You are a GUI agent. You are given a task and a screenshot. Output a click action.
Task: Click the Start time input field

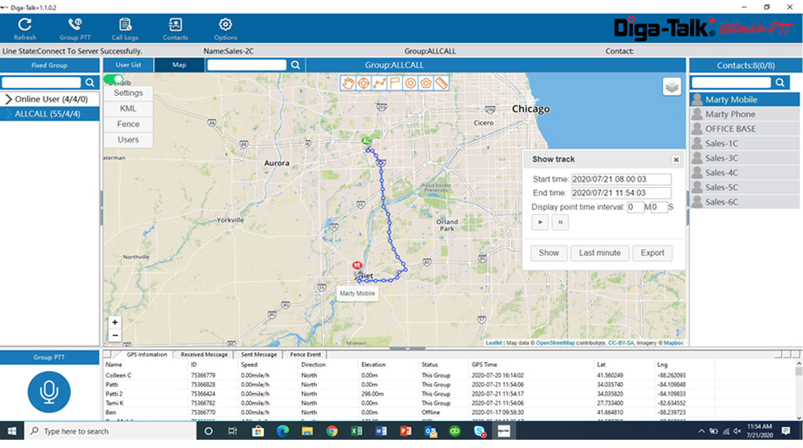pyautogui.click(x=621, y=180)
